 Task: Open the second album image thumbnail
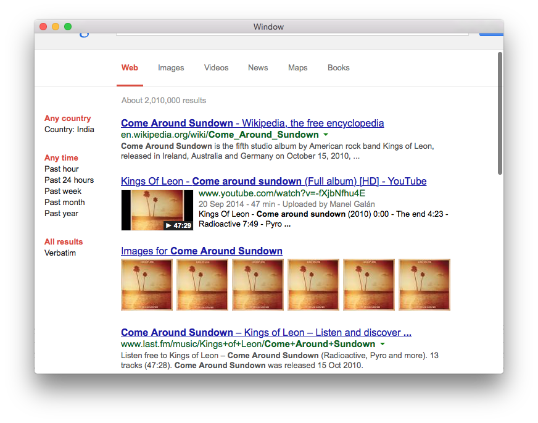(202, 285)
